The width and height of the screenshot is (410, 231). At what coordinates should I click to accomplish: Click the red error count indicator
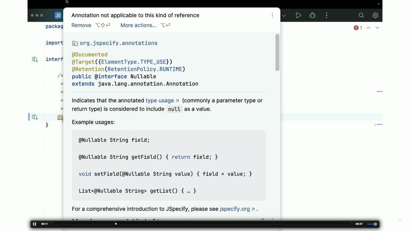pyautogui.click(x=358, y=28)
